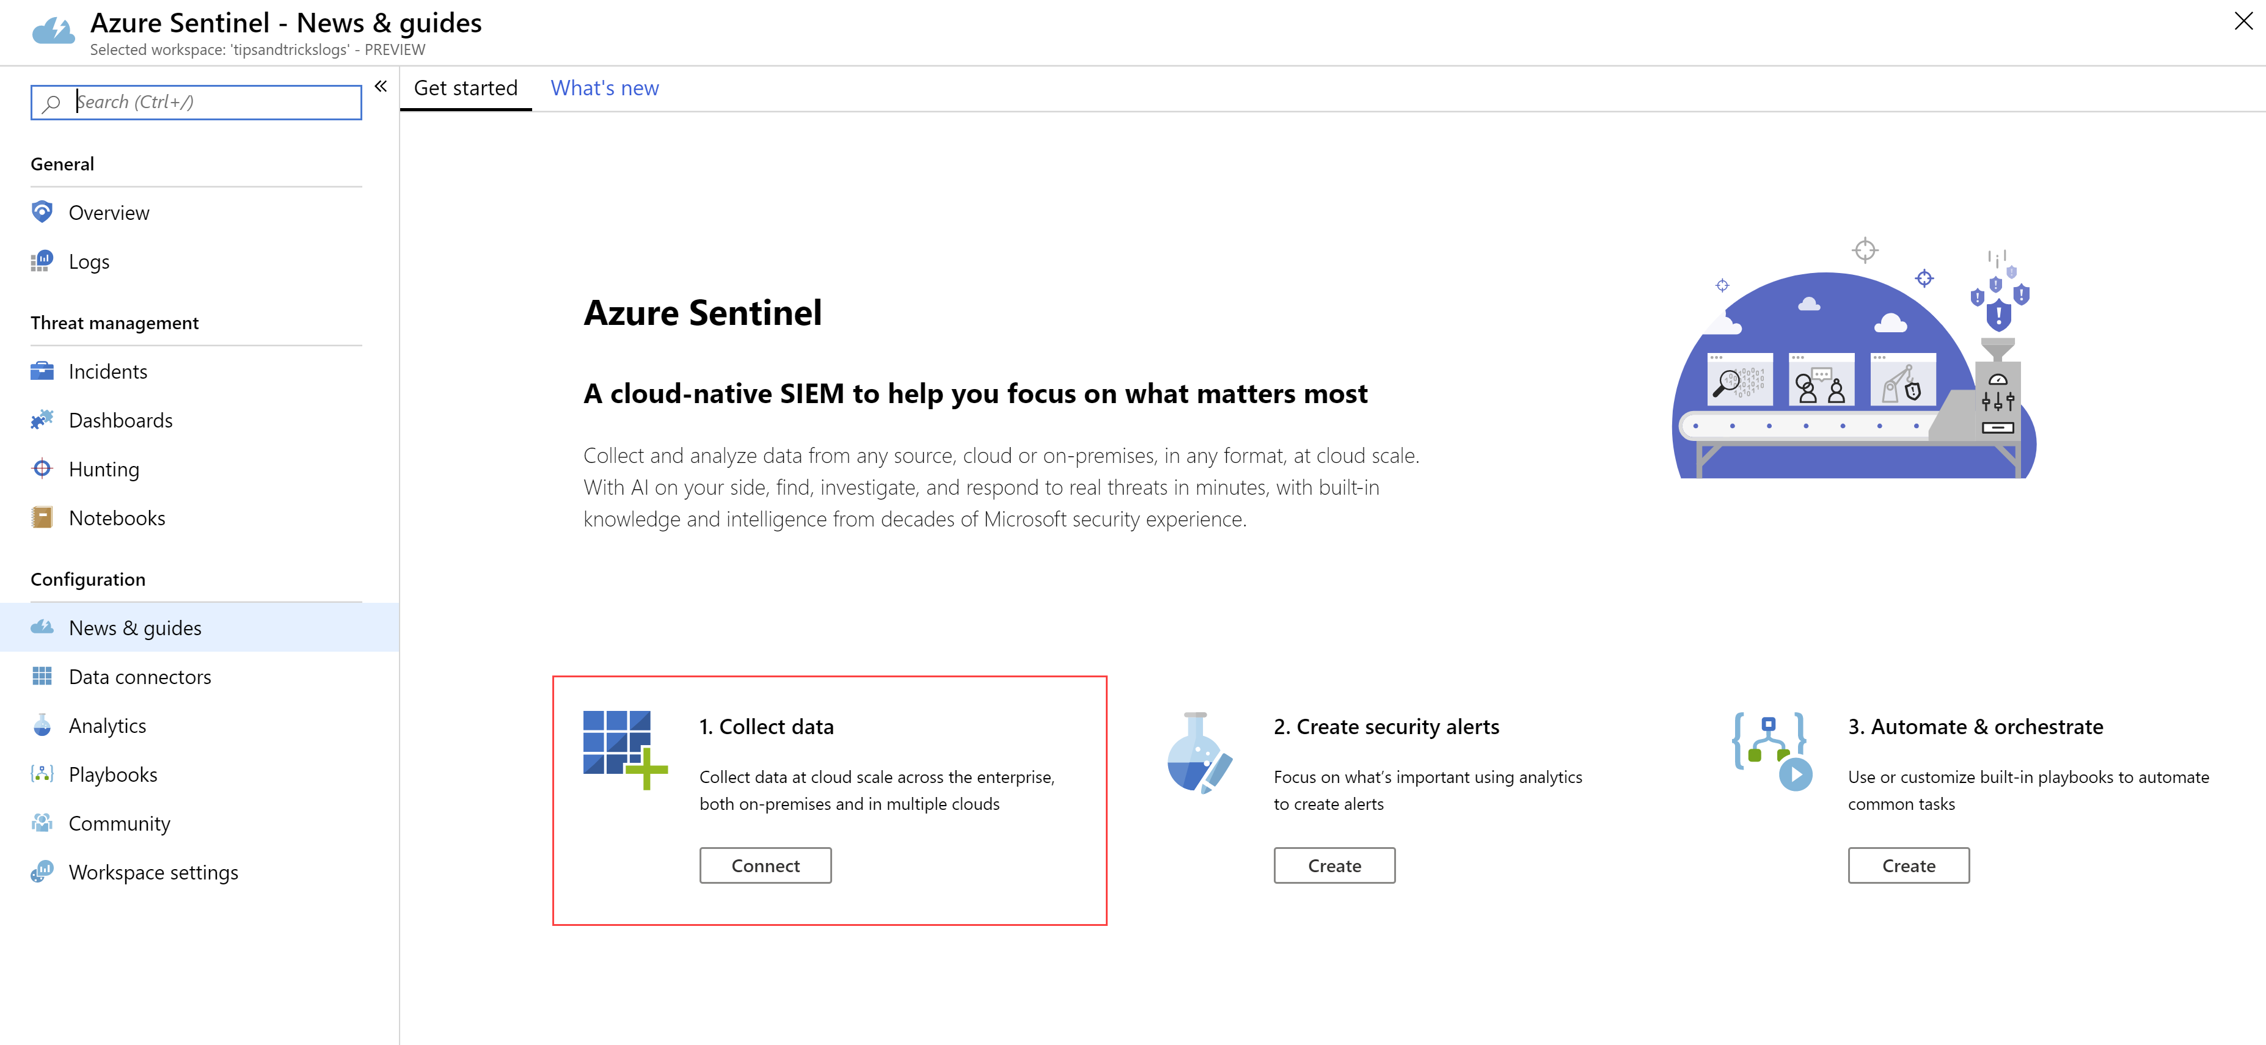Open Notebooks menu item
The width and height of the screenshot is (2266, 1045).
[200, 517]
